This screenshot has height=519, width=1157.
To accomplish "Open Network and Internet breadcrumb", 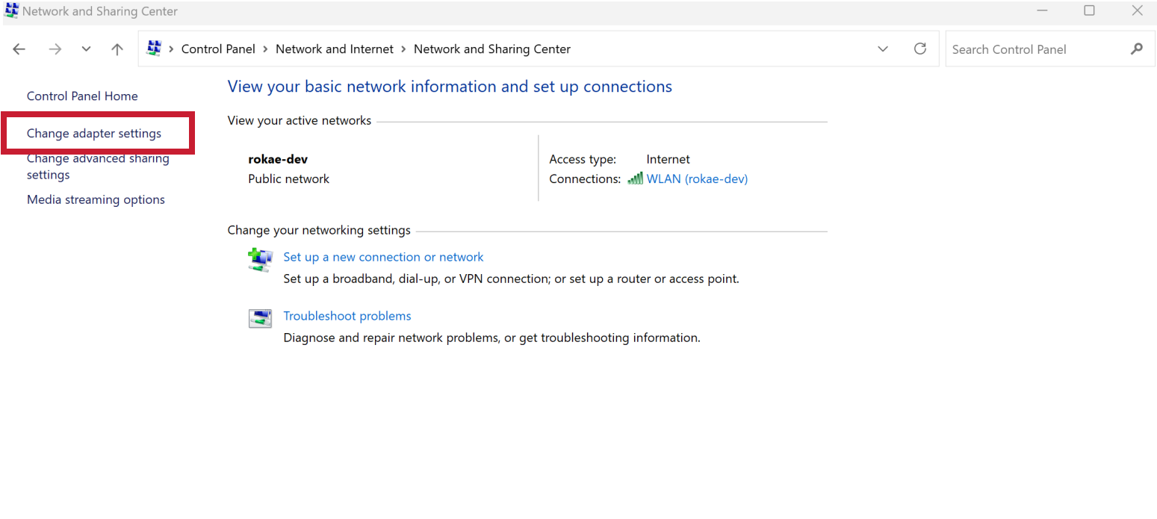I will coord(335,49).
